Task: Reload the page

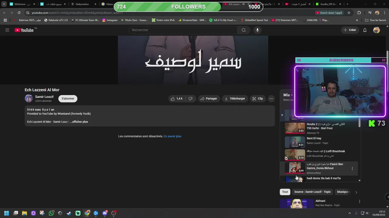Action: 19,13
